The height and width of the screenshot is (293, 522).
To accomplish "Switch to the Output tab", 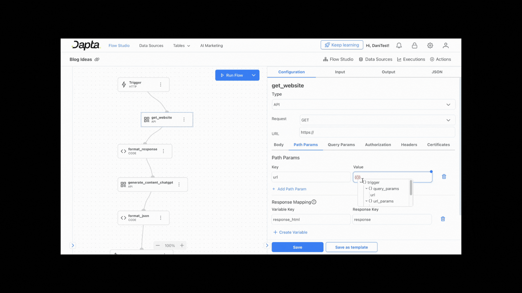I will (388, 72).
